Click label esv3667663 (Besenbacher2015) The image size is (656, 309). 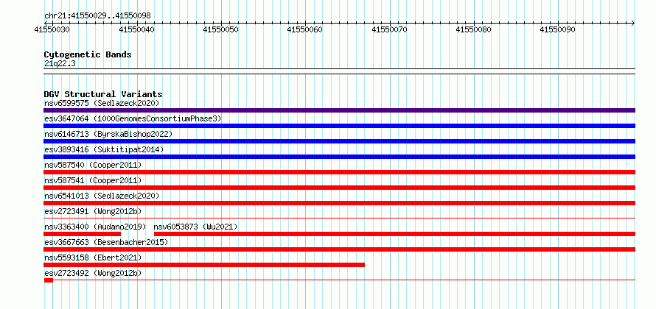pos(106,242)
